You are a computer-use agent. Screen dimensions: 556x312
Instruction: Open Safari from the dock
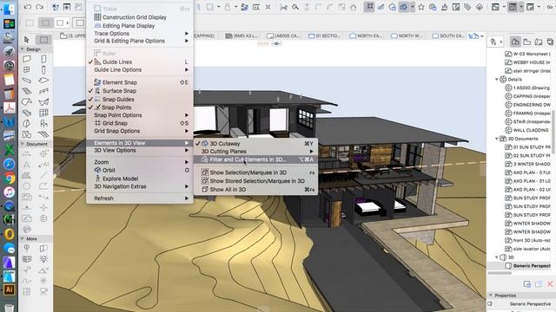[x=9, y=164]
